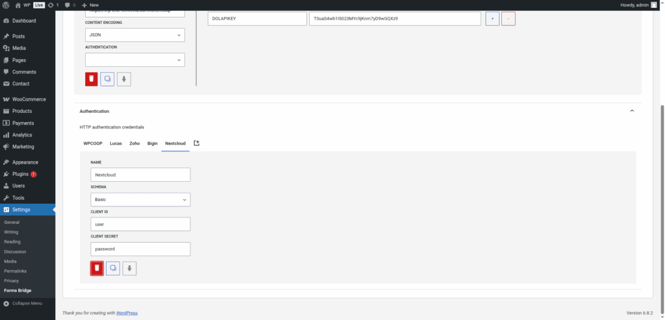Open the Content Encoding JSON dropdown
Viewport: 665px width, 320px height.
click(135, 35)
